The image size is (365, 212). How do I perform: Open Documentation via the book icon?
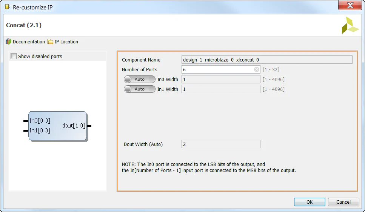coord(9,41)
